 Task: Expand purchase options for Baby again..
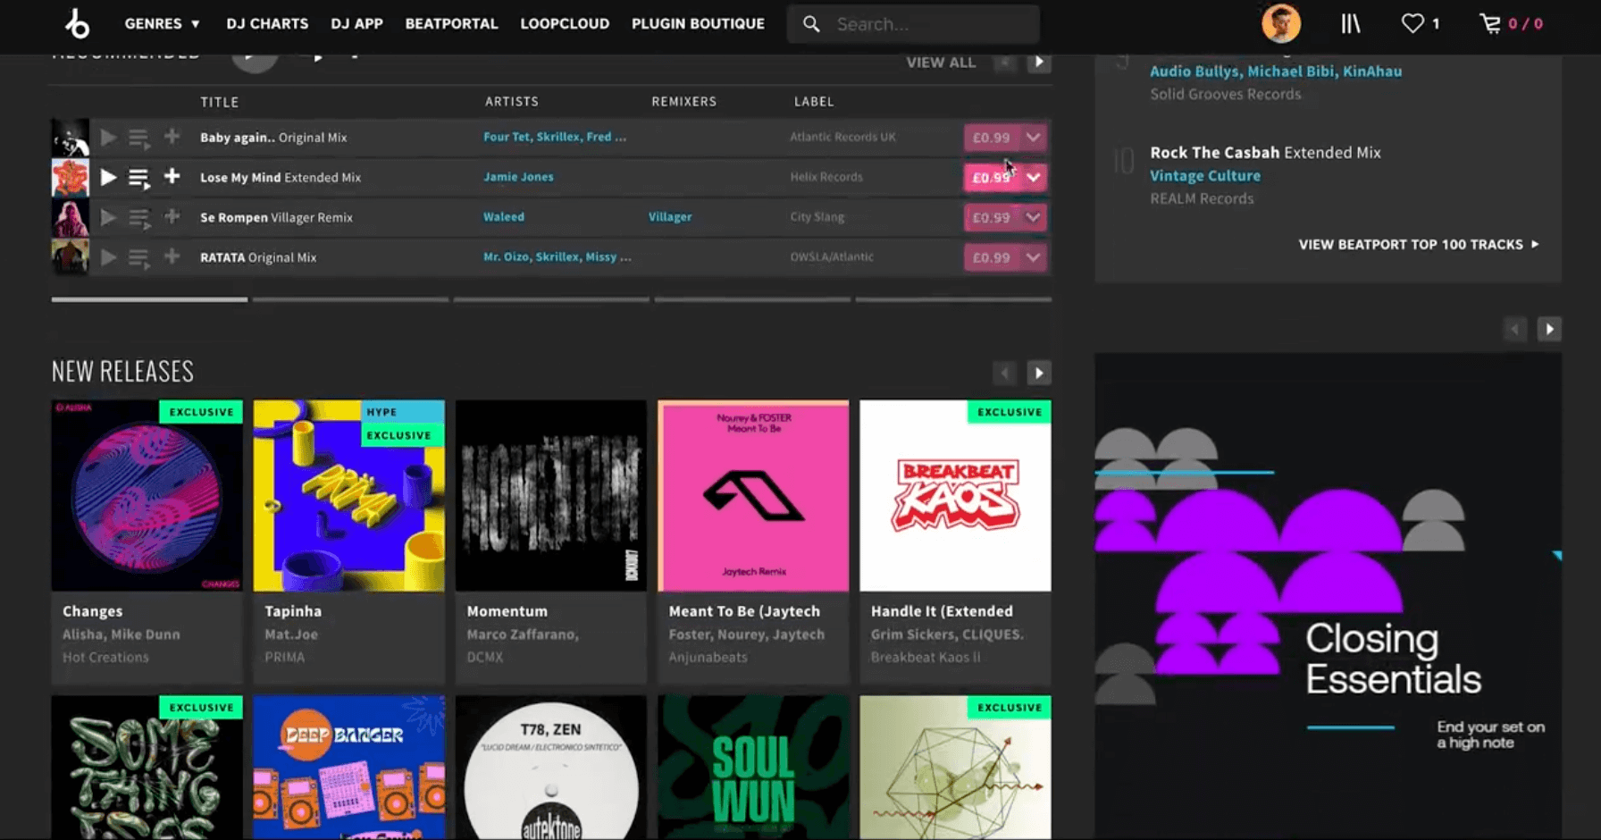click(1034, 137)
